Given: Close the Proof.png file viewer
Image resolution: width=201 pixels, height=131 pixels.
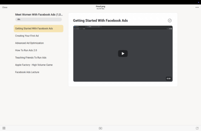Looking at the screenshot, I should tap(5, 7).
